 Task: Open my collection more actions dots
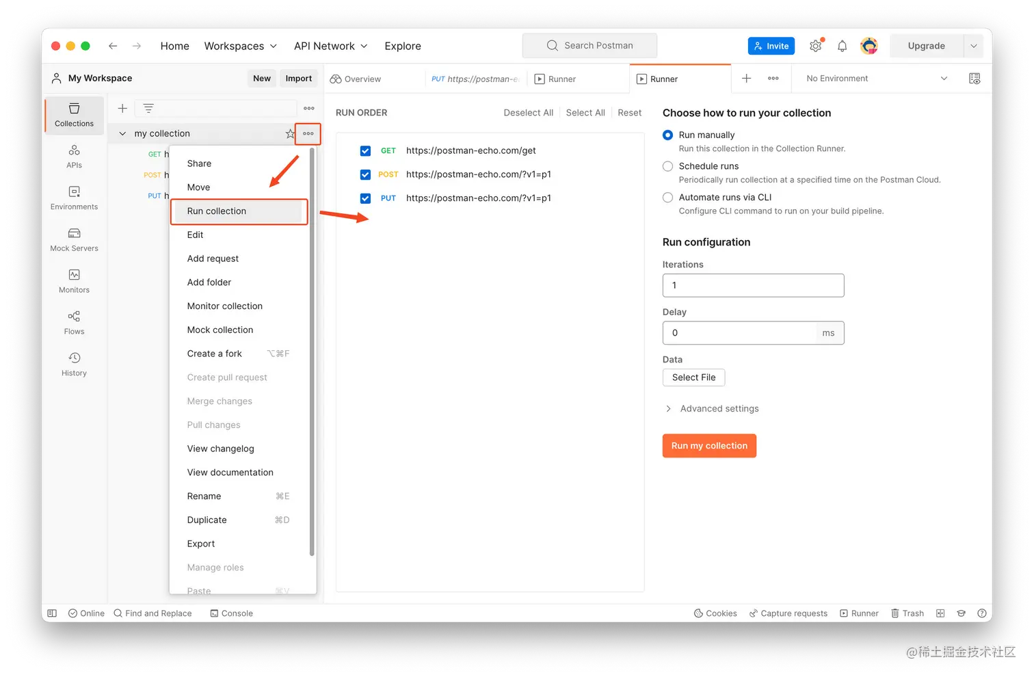coord(308,133)
